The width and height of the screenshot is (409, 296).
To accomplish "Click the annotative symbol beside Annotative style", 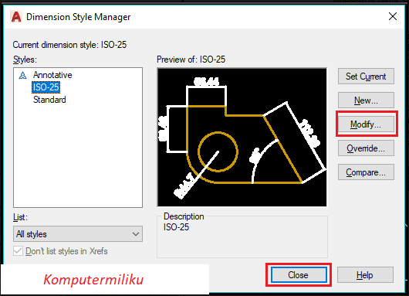I will 22,76.
